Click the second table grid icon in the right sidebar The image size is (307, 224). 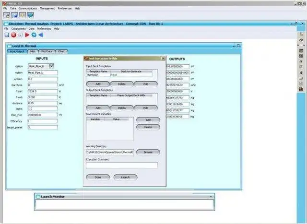[x=301, y=56]
